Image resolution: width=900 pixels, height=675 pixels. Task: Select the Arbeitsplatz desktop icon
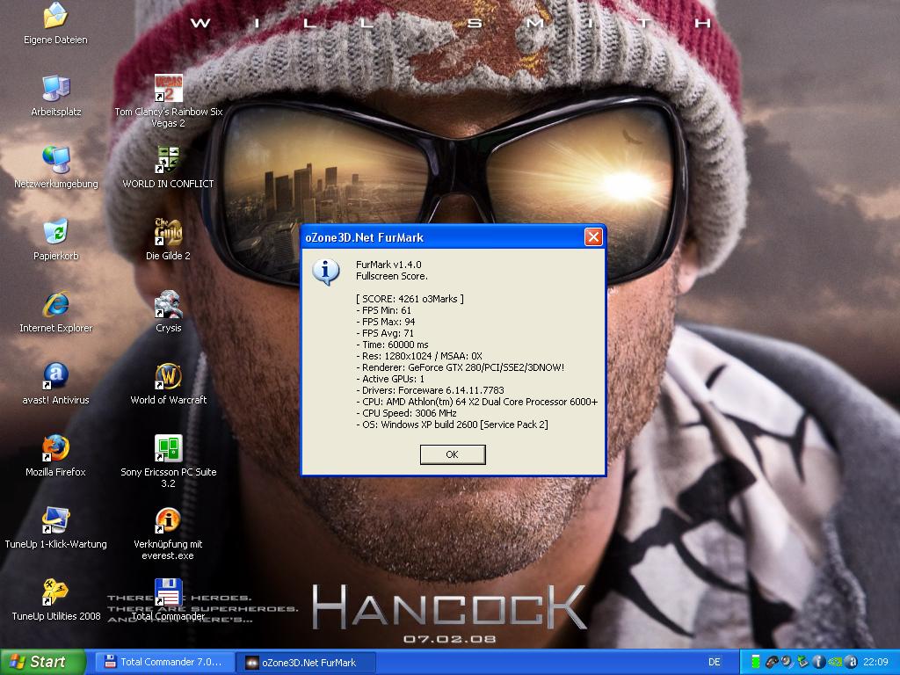point(55,97)
